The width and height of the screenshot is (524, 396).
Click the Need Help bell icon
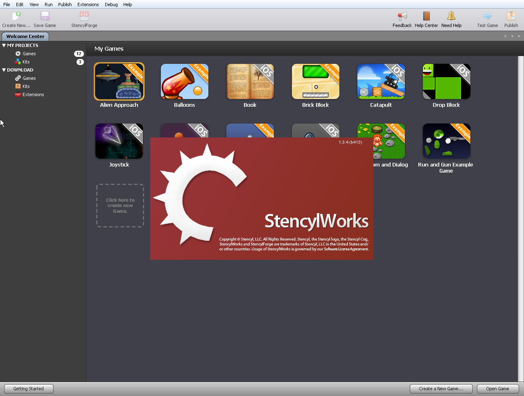[x=451, y=16]
